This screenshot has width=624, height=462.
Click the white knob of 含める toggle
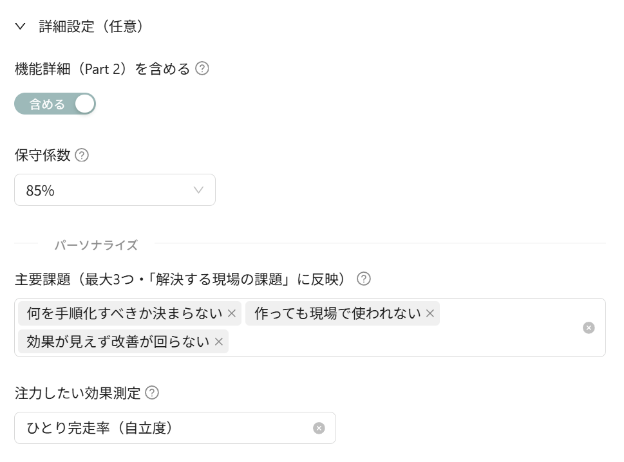[x=85, y=104]
